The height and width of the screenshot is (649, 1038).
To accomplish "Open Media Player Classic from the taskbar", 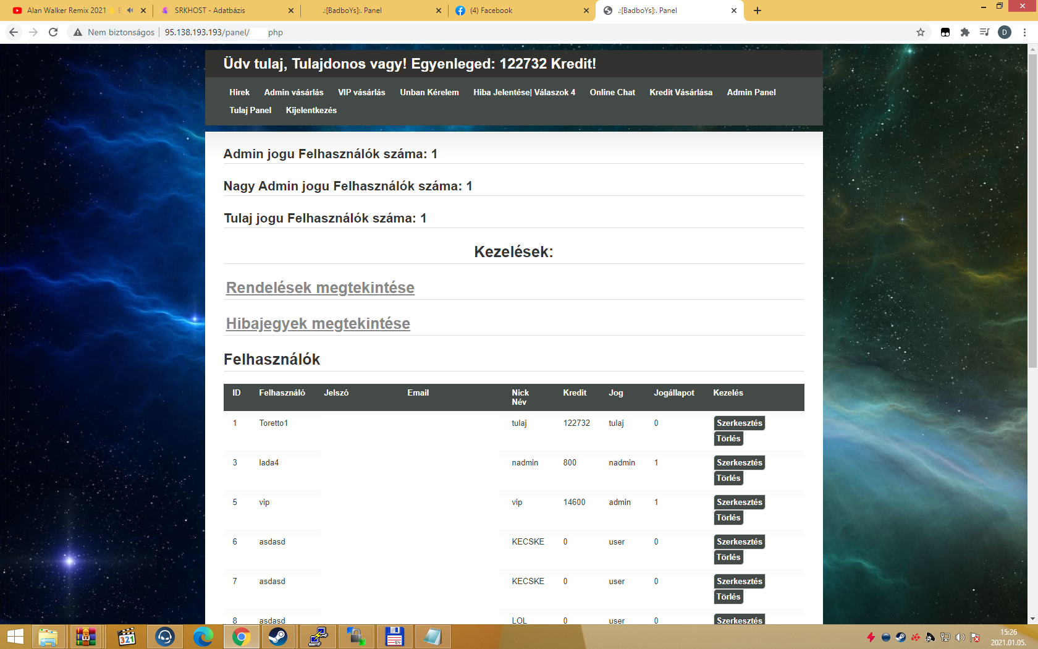I will (x=126, y=637).
